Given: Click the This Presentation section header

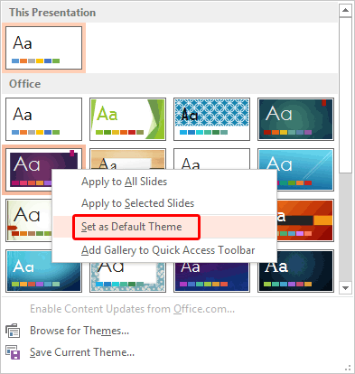Looking at the screenshot, I should (170, 13).
